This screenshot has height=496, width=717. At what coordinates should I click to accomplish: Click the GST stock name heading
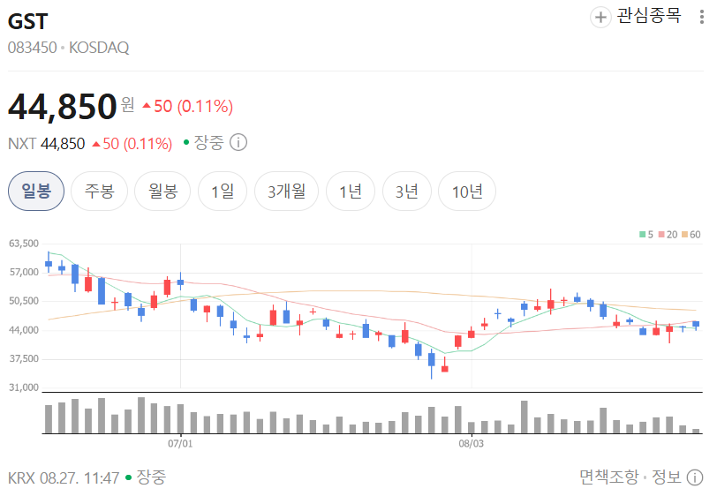(28, 21)
